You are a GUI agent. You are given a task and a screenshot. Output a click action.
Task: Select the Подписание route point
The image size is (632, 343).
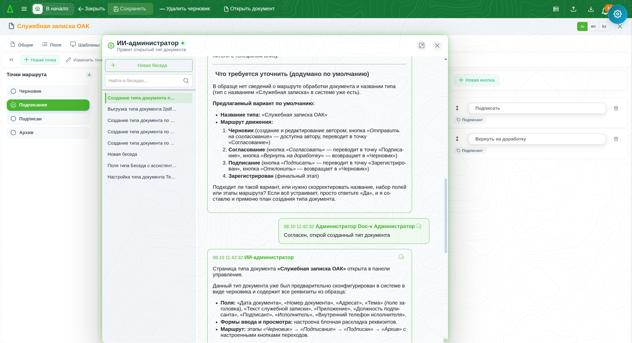coord(48,105)
